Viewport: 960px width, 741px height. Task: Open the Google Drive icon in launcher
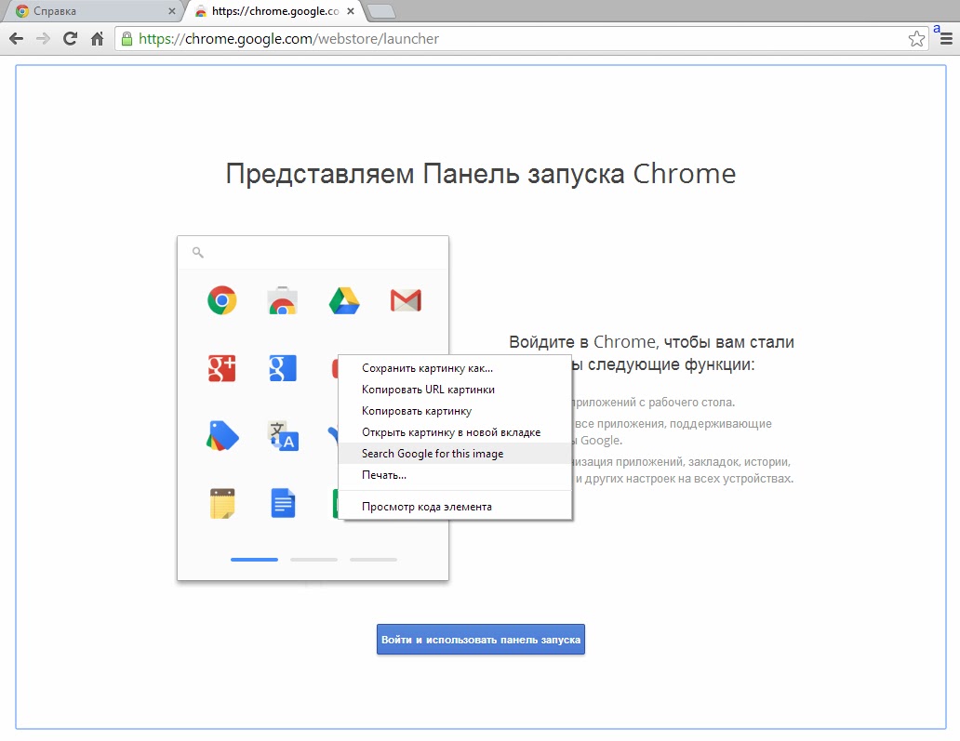click(x=344, y=300)
